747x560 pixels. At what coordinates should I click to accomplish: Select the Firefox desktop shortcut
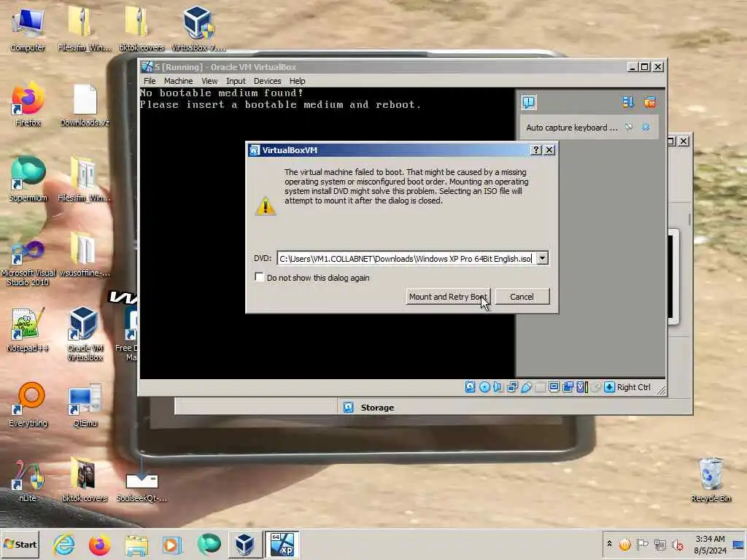tap(28, 104)
